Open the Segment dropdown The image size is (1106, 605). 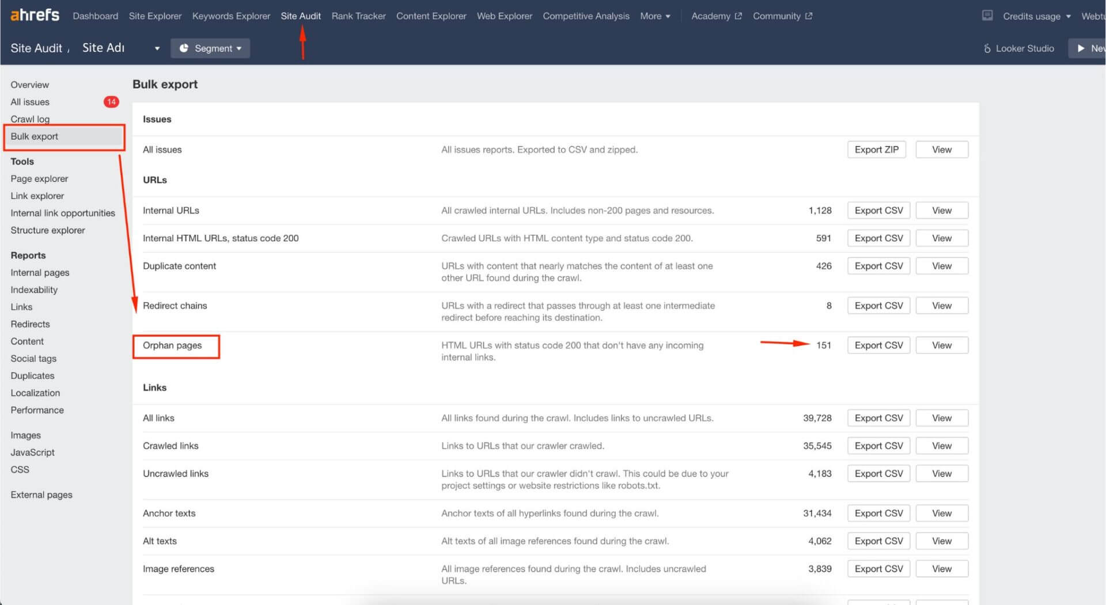click(x=211, y=48)
